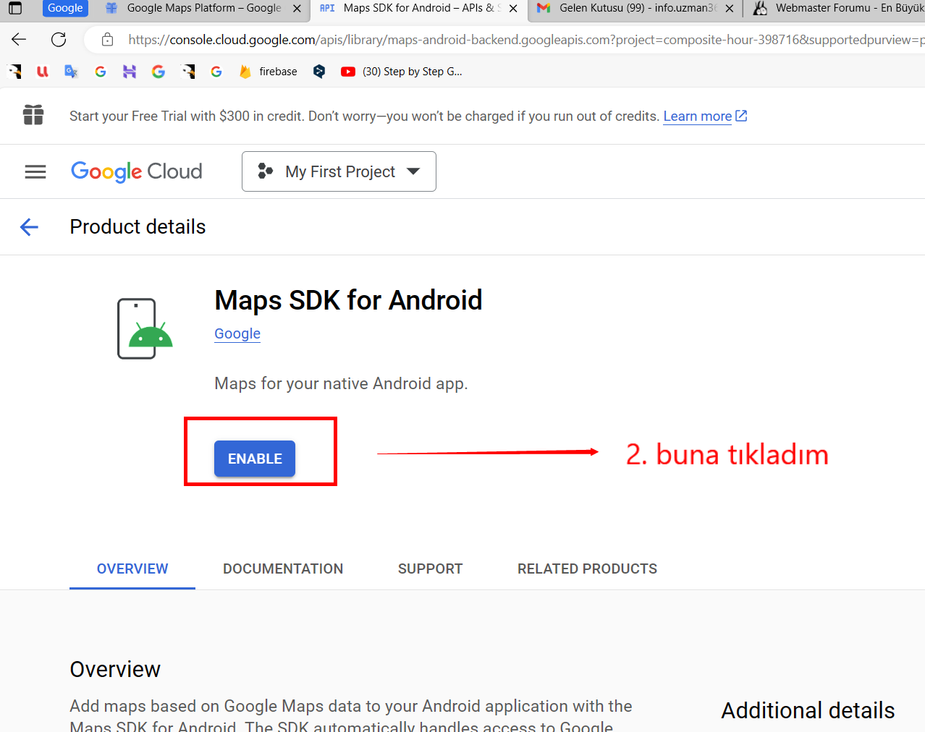Image resolution: width=925 pixels, height=732 pixels.
Task: Switch to the RELATED PRODUCTS tab
Action: (587, 569)
